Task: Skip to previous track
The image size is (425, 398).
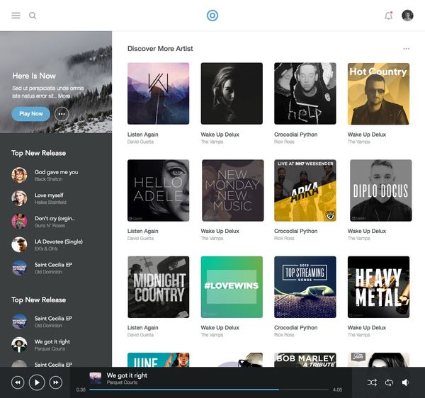Action: [x=18, y=382]
